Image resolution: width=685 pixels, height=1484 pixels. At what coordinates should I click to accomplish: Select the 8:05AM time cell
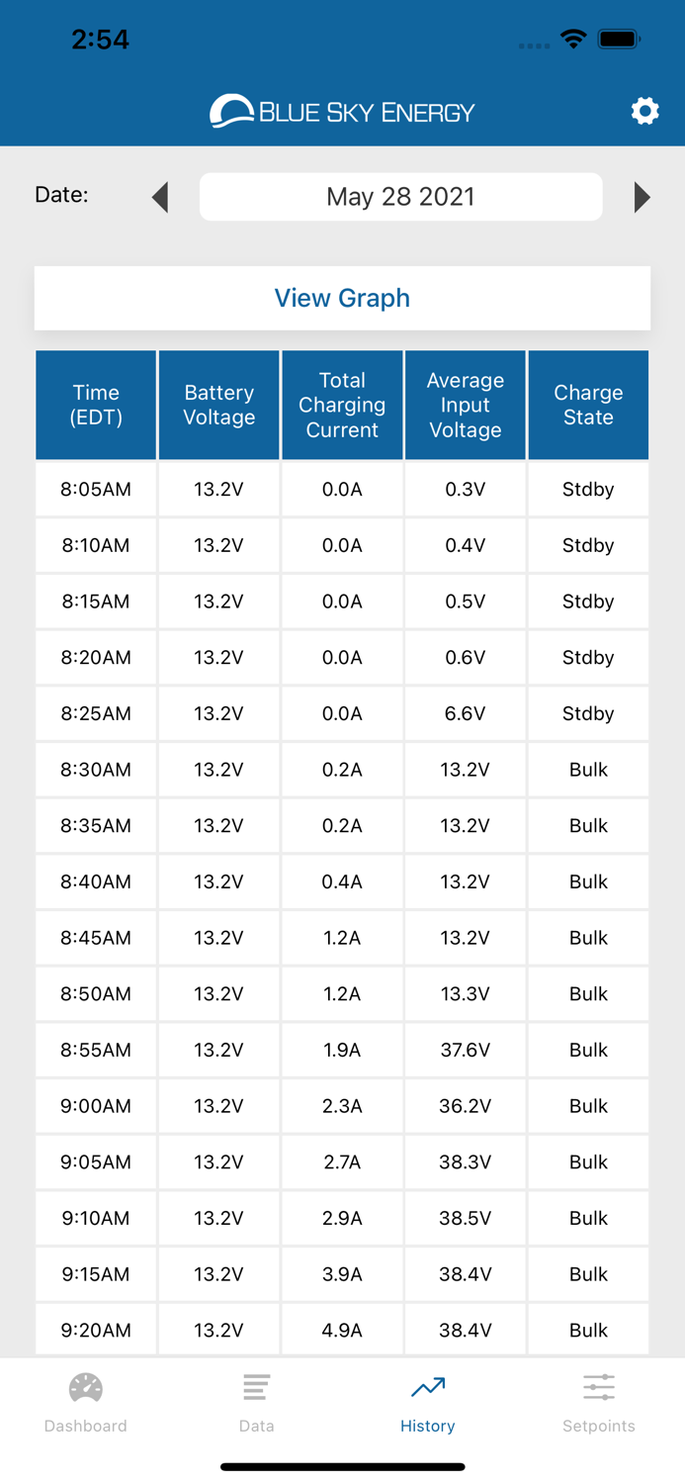point(96,489)
